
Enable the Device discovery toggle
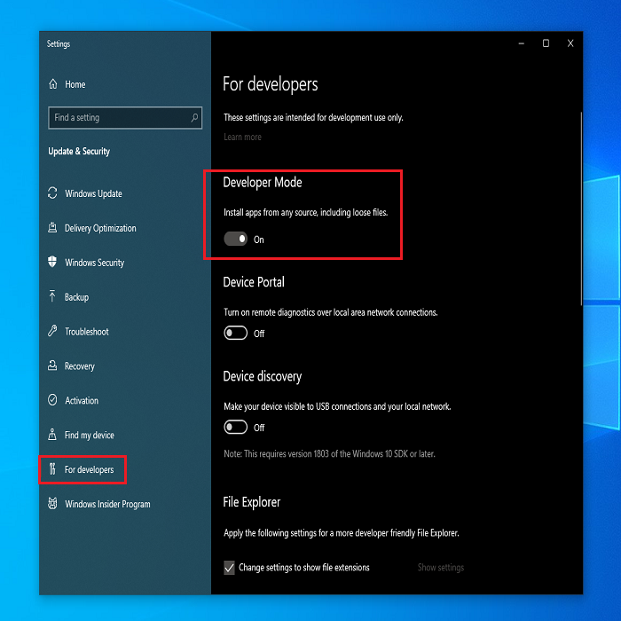click(236, 428)
